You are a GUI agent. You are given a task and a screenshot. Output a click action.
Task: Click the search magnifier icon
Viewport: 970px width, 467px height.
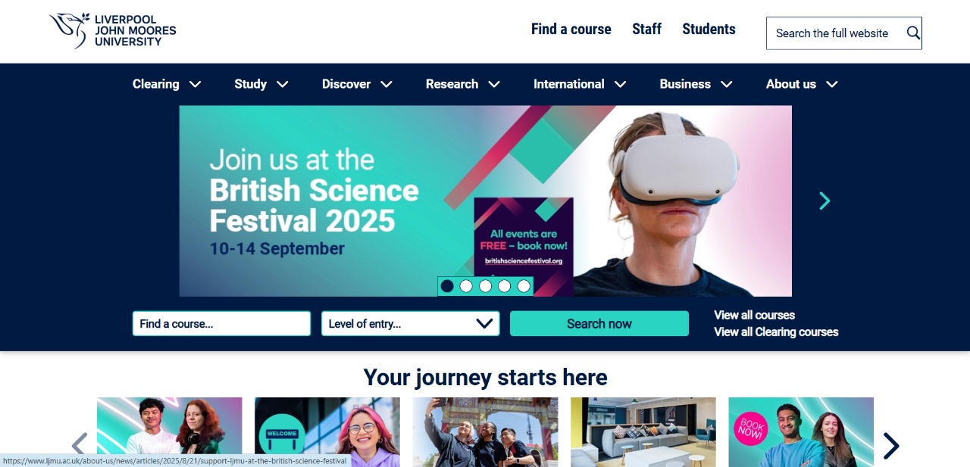[913, 33]
